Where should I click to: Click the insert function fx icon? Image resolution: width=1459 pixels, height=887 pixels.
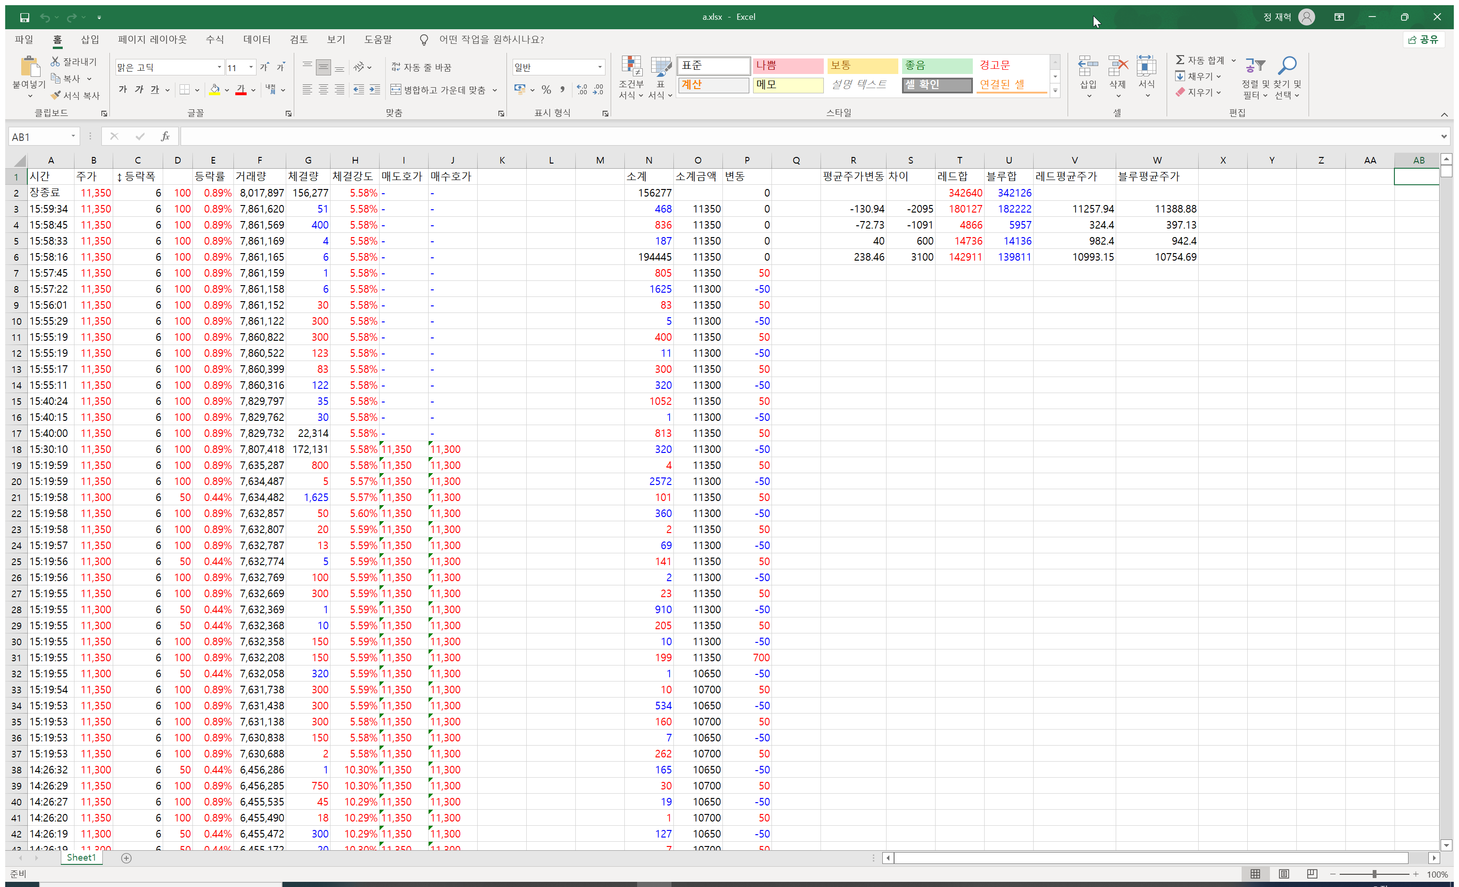click(x=165, y=137)
